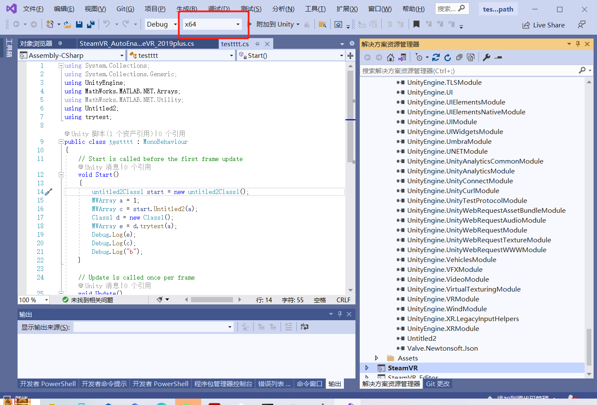The height and width of the screenshot is (405, 597).
Task: Click the wrench Properties icon in Solution Explorer
Action: [487, 57]
